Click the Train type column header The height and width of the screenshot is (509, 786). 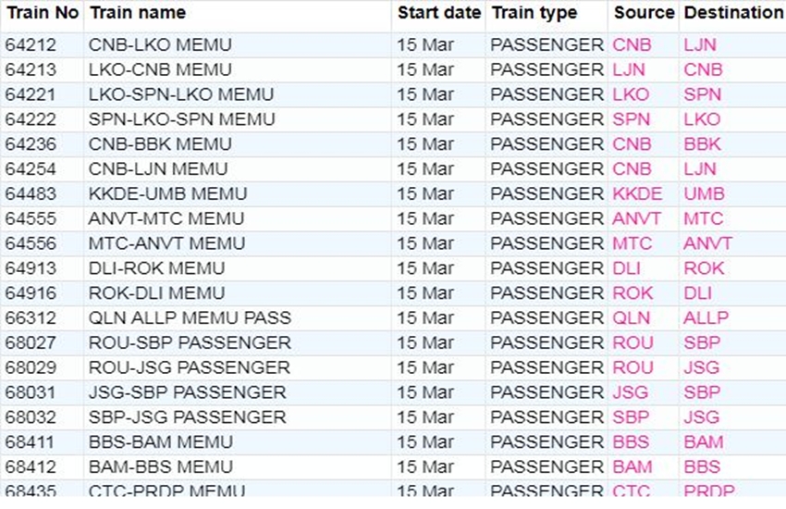pyautogui.click(x=534, y=13)
